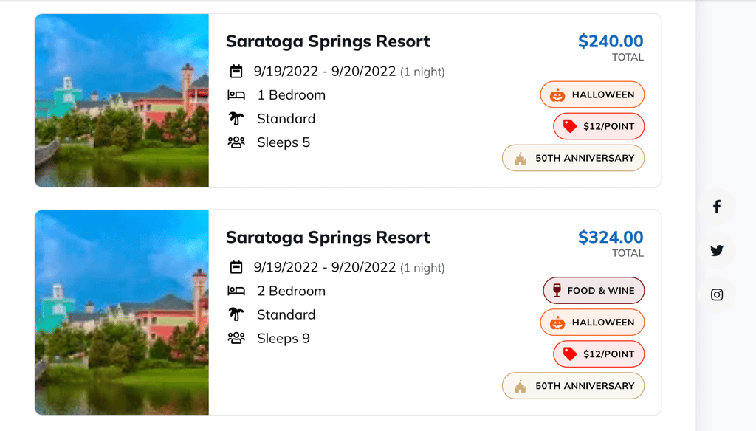Open the first resort thumbnail photo
The image size is (756, 431).
coord(121,100)
